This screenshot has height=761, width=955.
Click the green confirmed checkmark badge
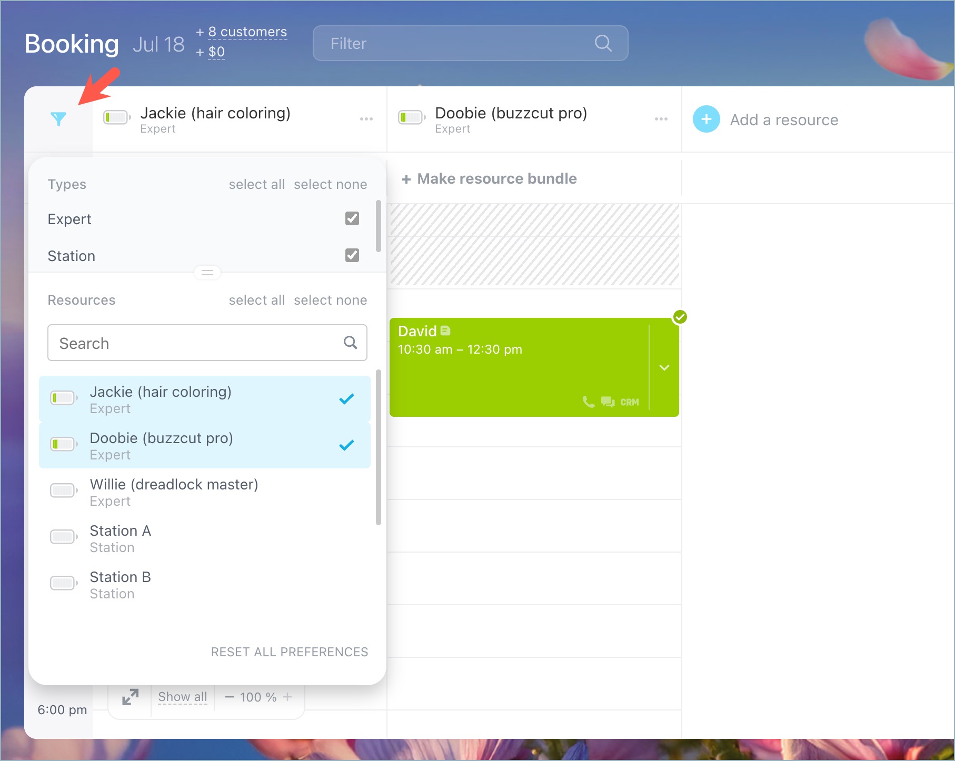click(x=680, y=317)
